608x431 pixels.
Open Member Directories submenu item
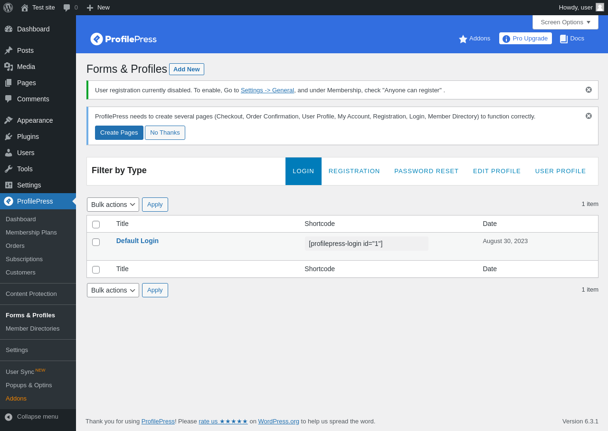tap(33, 329)
